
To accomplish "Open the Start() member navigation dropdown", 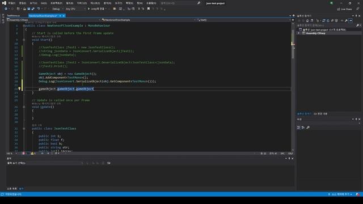I will point(244,20).
